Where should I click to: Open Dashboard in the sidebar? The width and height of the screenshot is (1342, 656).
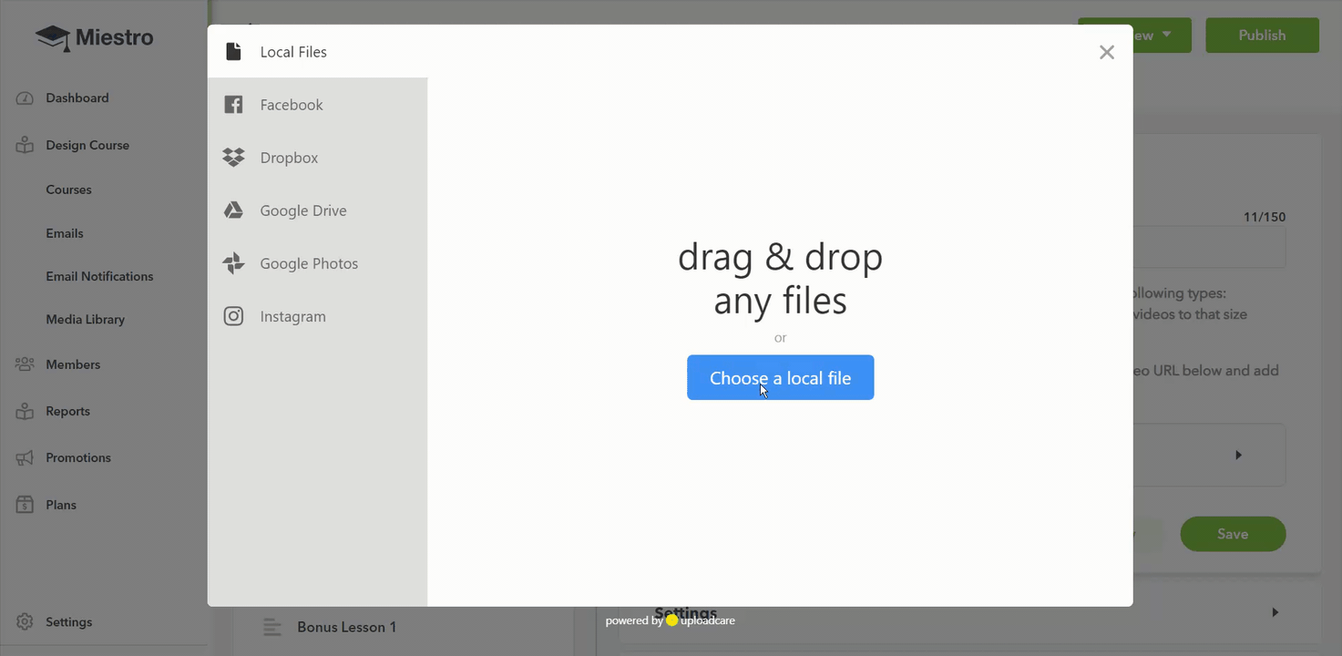click(x=77, y=98)
